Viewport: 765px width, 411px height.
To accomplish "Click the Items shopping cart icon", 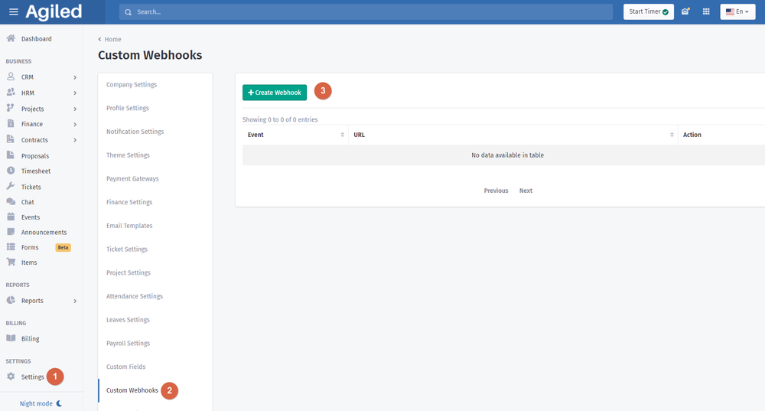I will click(11, 263).
